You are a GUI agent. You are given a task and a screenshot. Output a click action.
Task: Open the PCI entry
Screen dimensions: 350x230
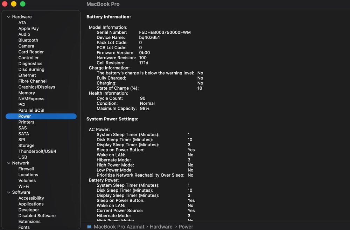22,104
